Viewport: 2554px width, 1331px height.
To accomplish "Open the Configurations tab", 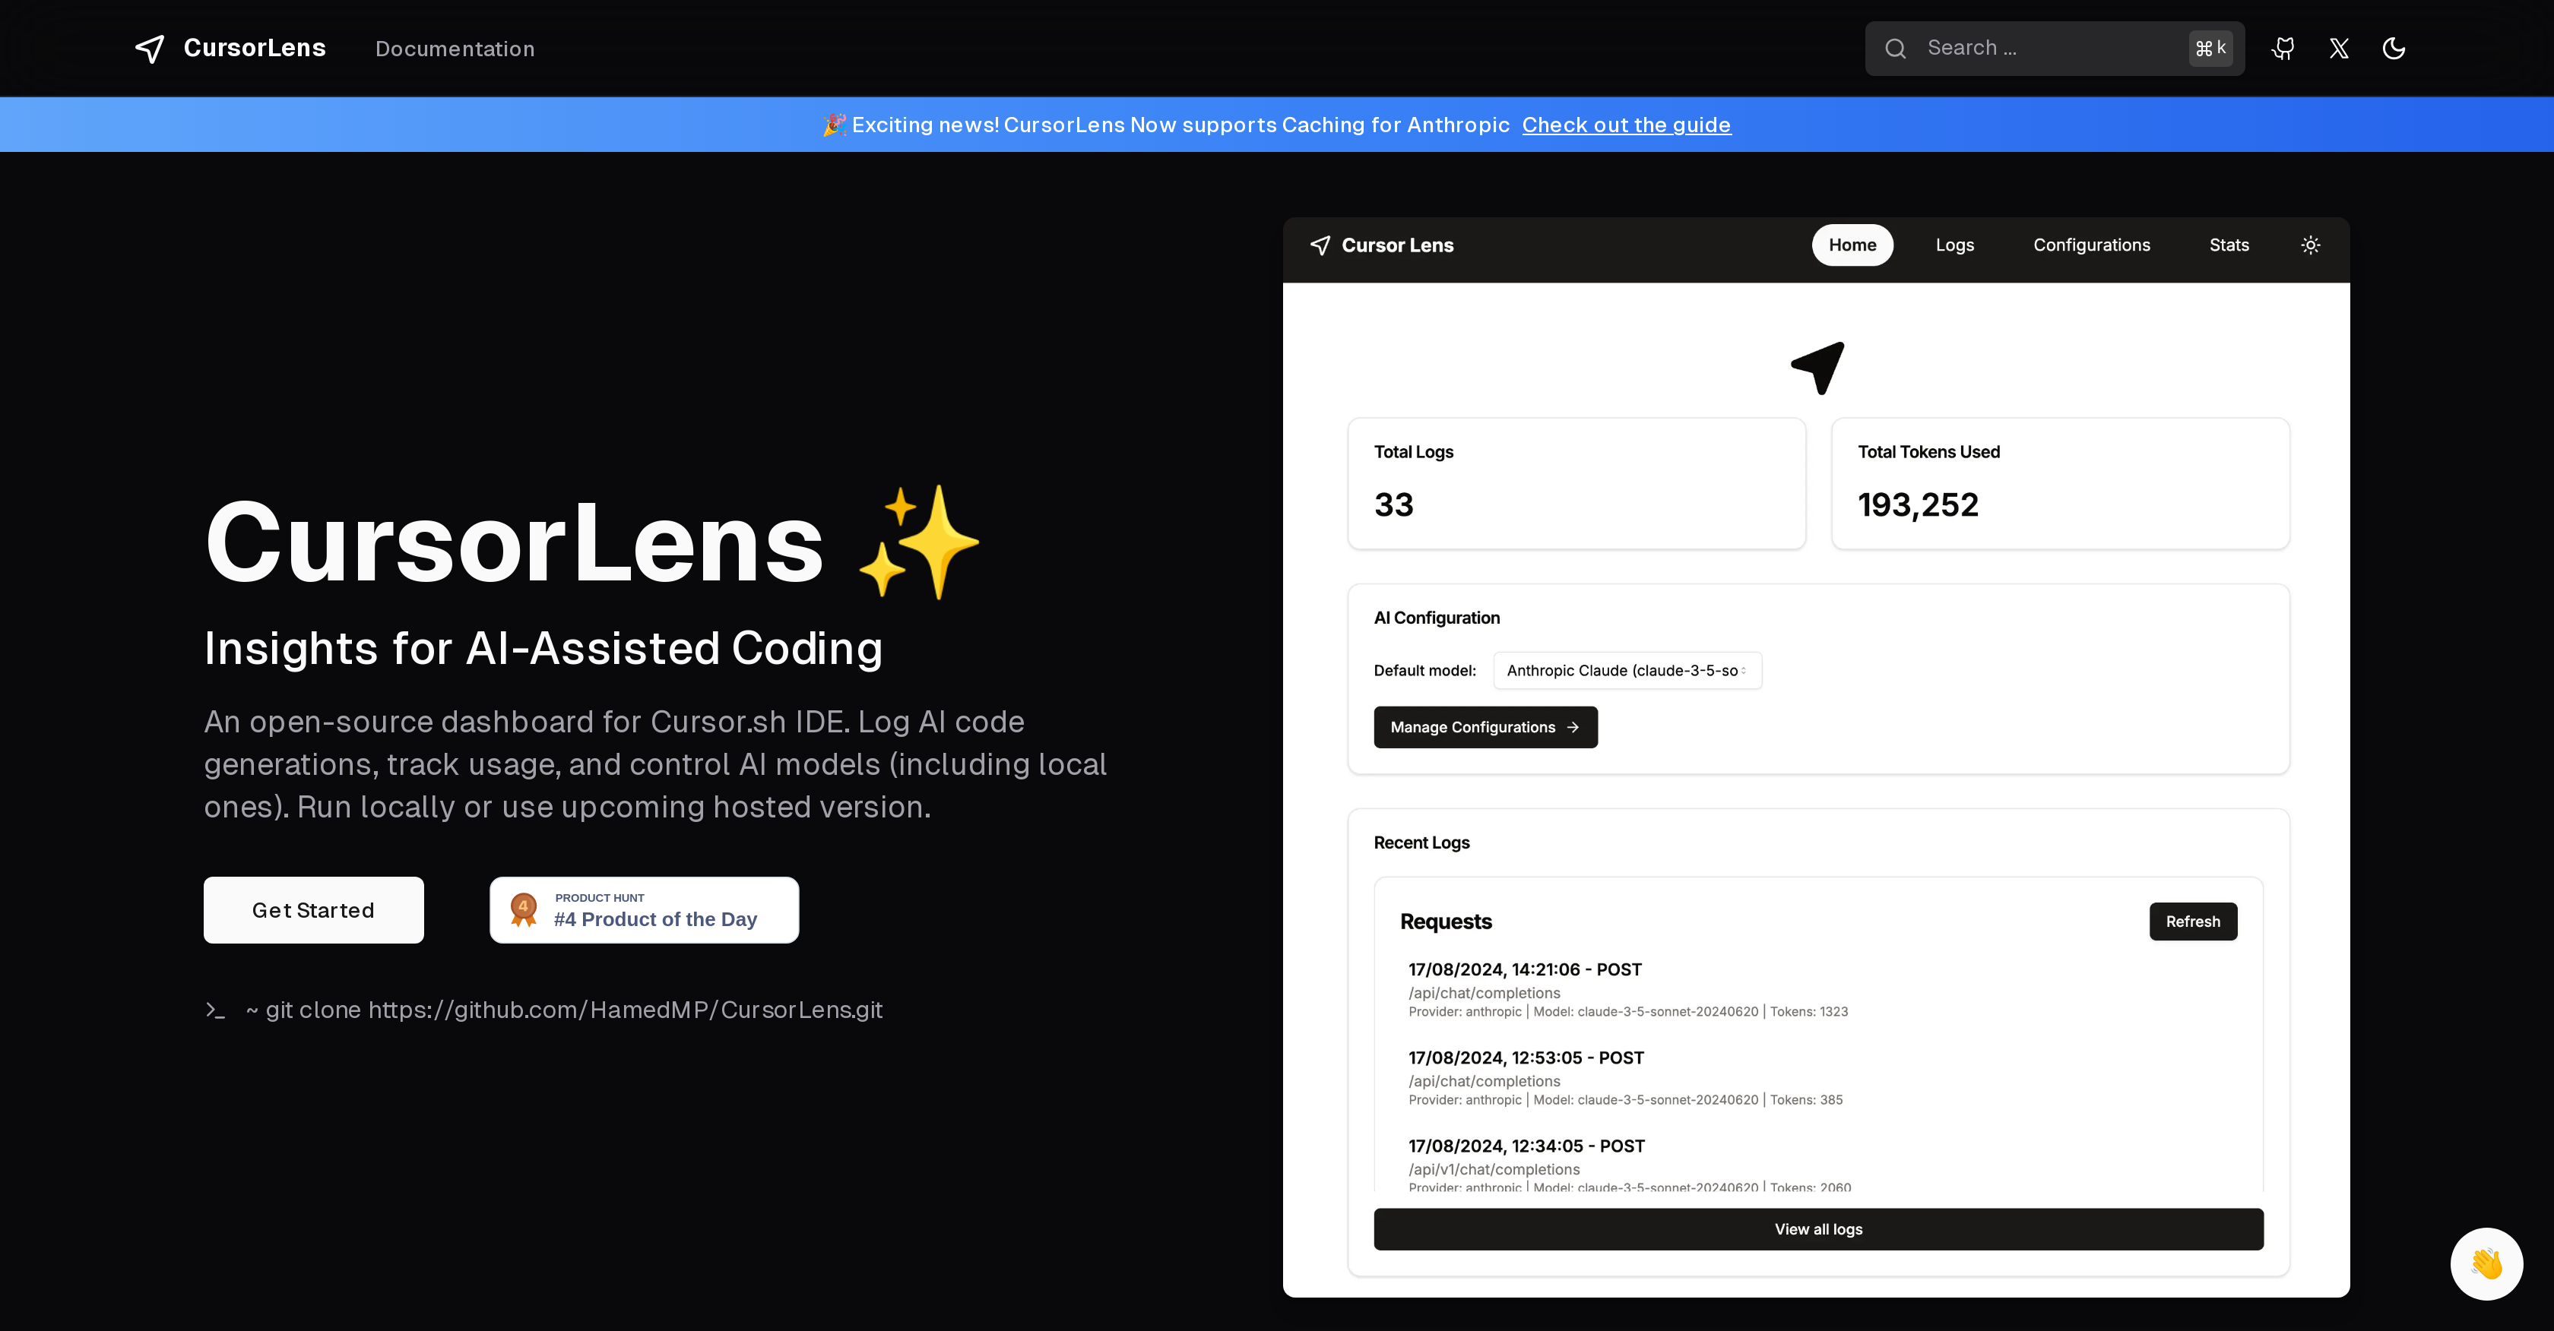I will pos(2092,245).
